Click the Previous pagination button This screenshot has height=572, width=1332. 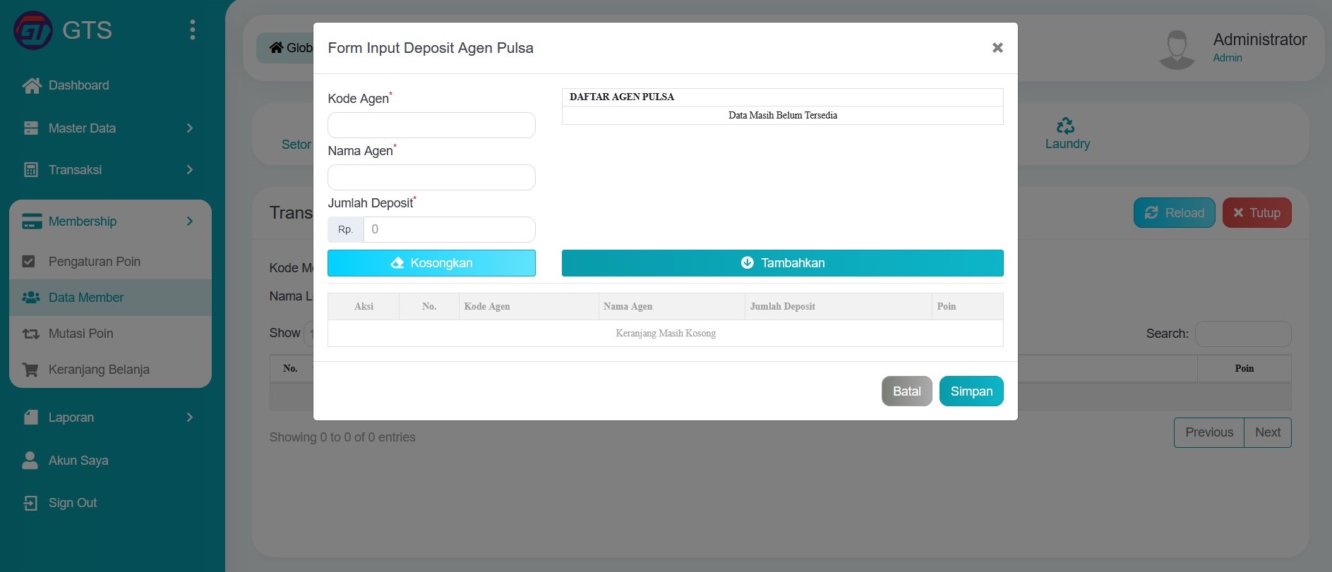[1208, 432]
